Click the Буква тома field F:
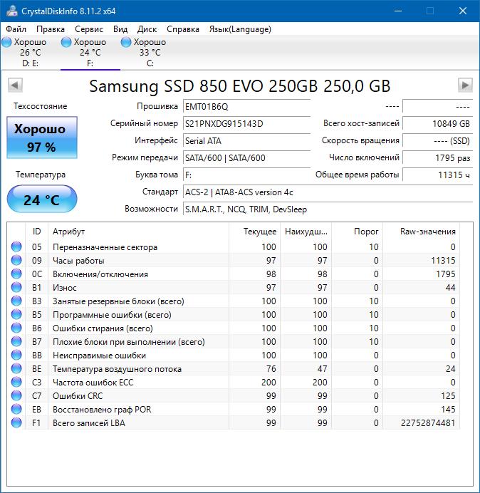480x493 pixels. (x=246, y=175)
